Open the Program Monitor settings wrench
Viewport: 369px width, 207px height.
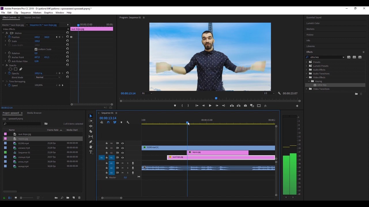(279, 93)
